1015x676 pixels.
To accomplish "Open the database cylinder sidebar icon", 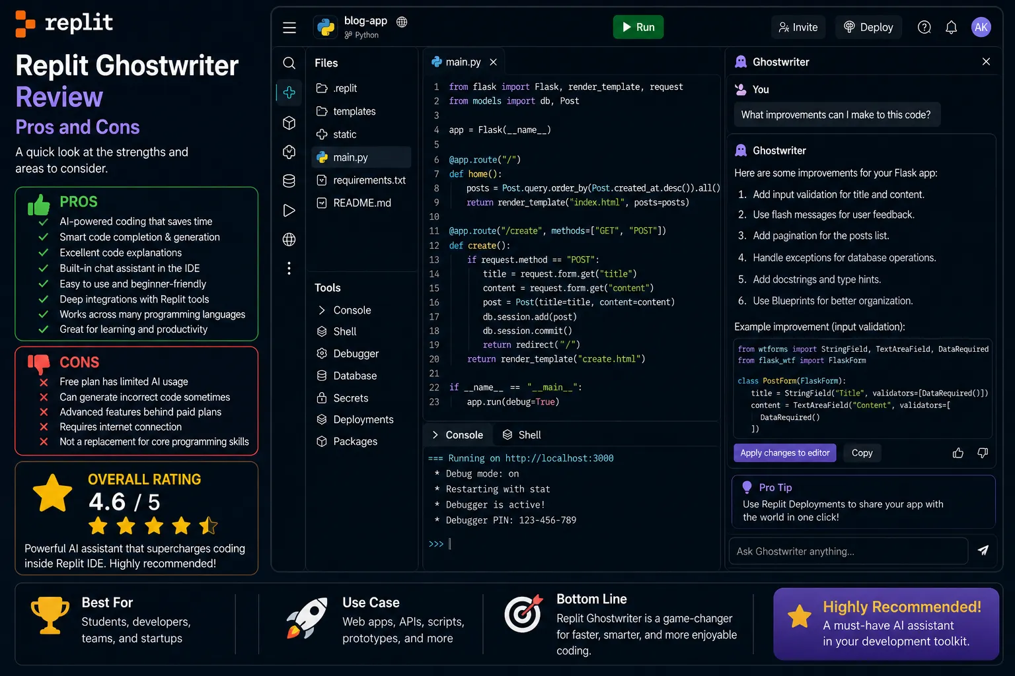I will point(289,181).
